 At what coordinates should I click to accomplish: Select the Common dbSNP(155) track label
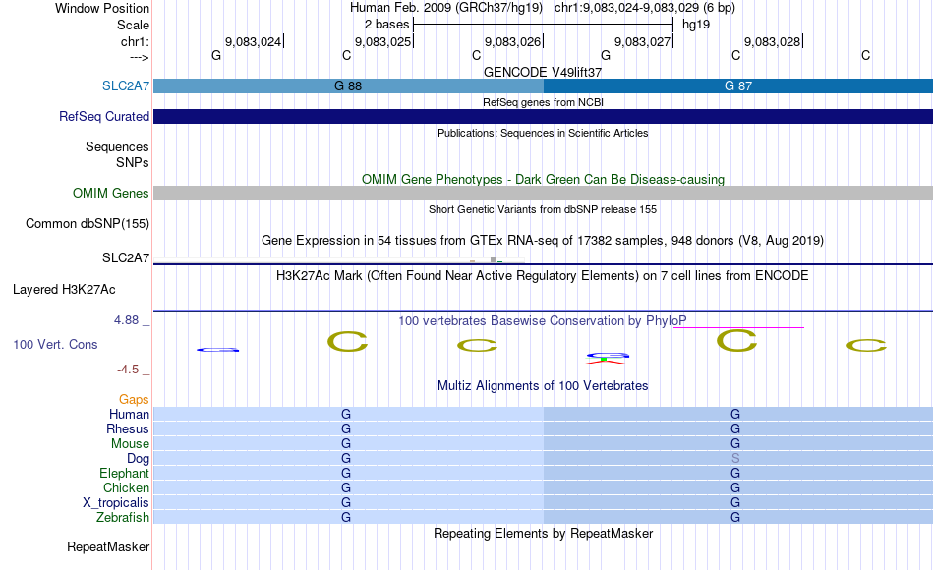coord(88,223)
